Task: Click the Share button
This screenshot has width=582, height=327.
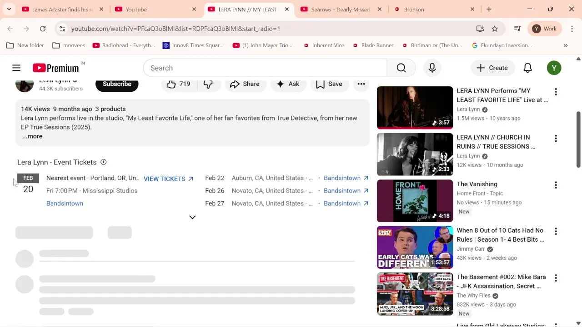Action: tap(245, 84)
